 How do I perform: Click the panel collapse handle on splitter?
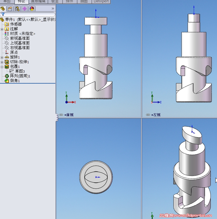click(57, 117)
